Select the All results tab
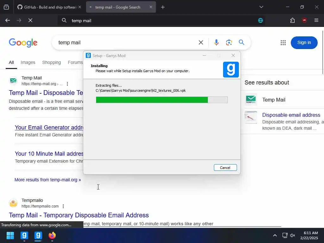 [11, 62]
